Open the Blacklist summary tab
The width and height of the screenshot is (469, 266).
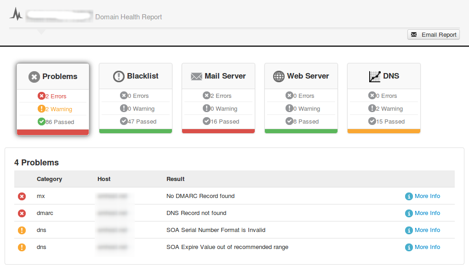click(x=136, y=76)
